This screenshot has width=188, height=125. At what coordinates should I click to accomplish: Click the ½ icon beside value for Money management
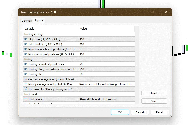coord(26,89)
